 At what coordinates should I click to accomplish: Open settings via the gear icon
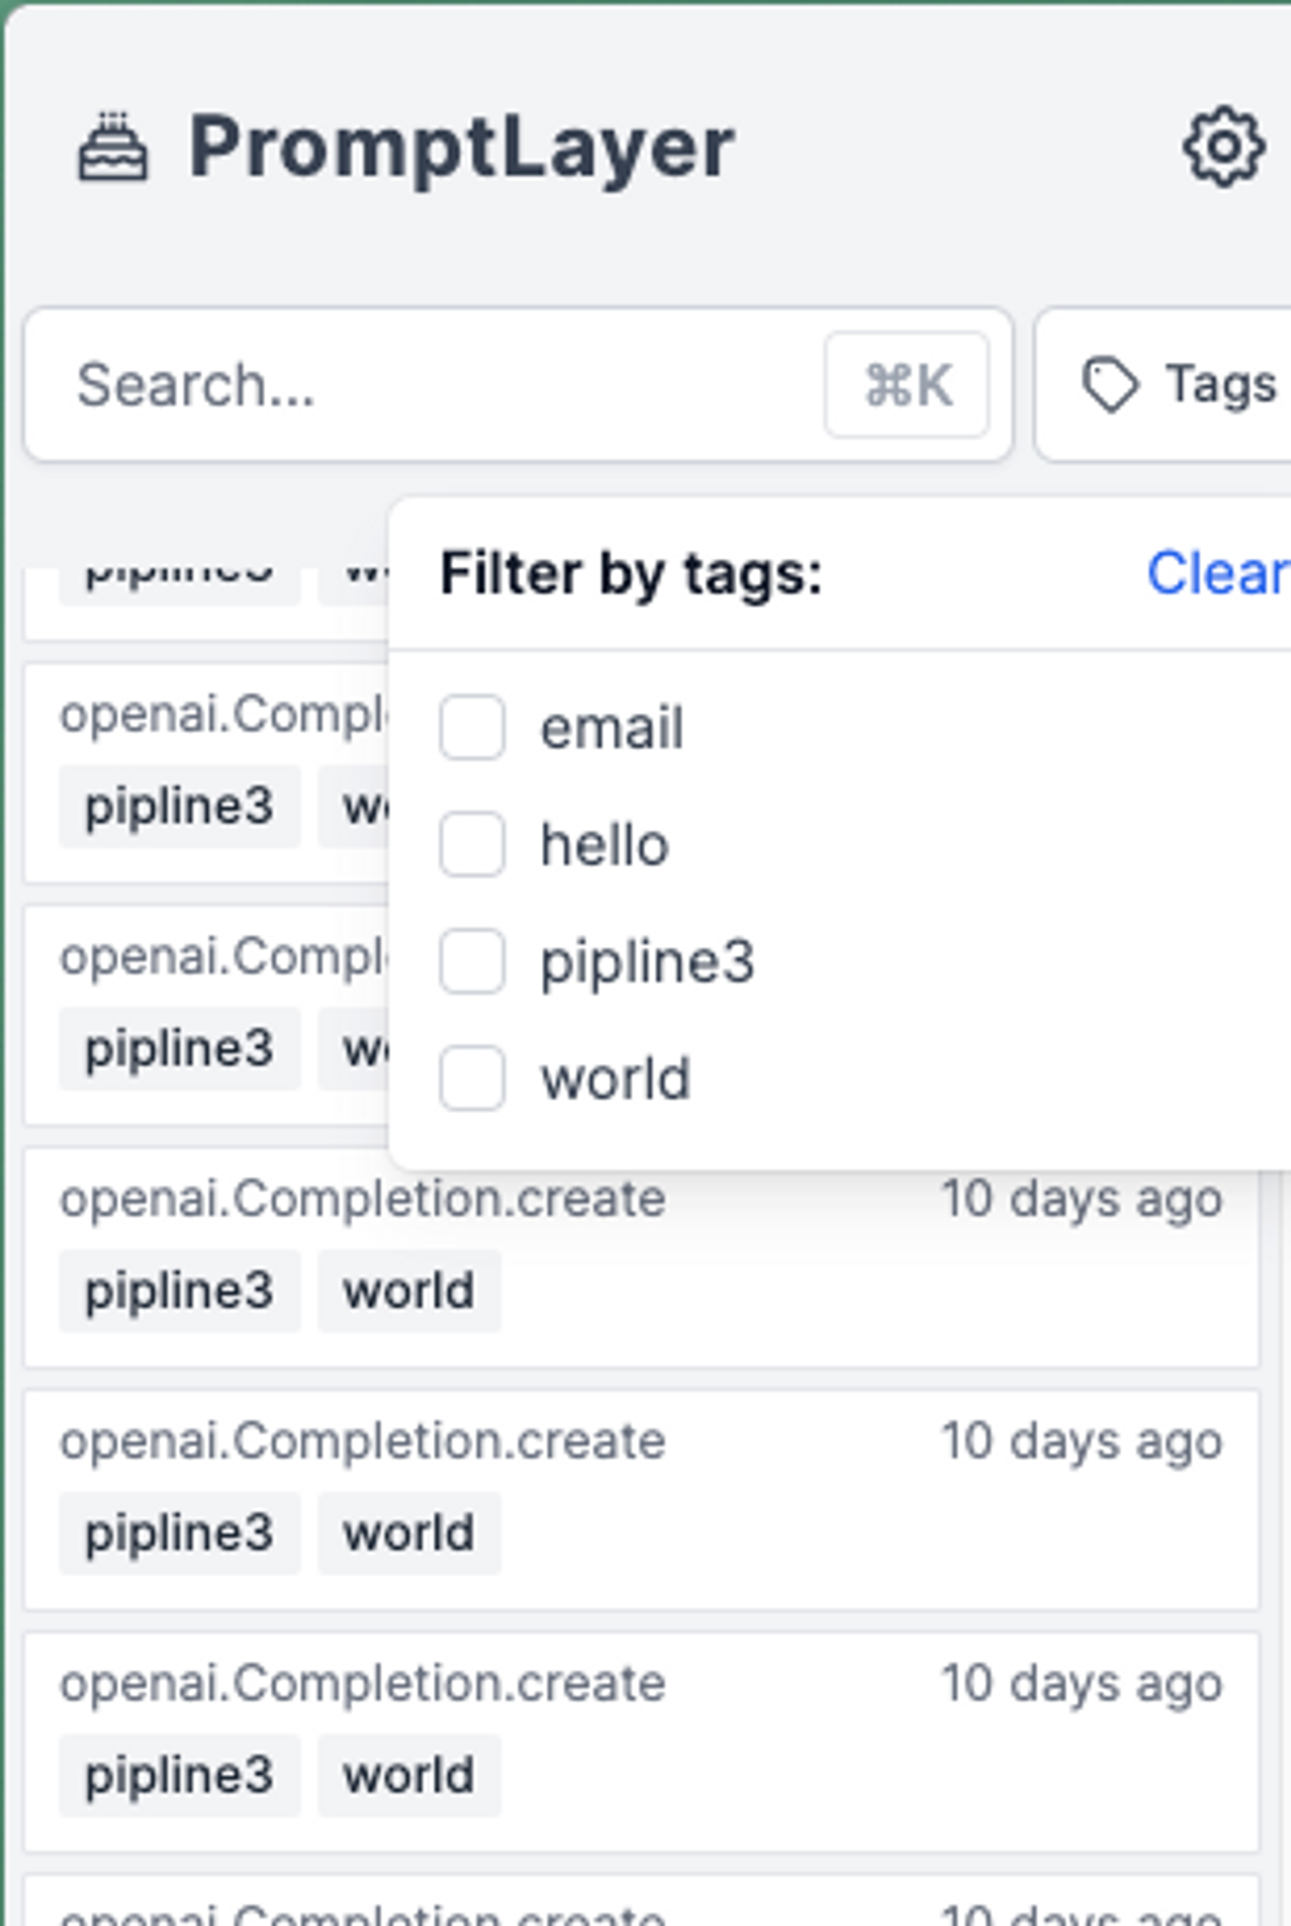pyautogui.click(x=1223, y=148)
